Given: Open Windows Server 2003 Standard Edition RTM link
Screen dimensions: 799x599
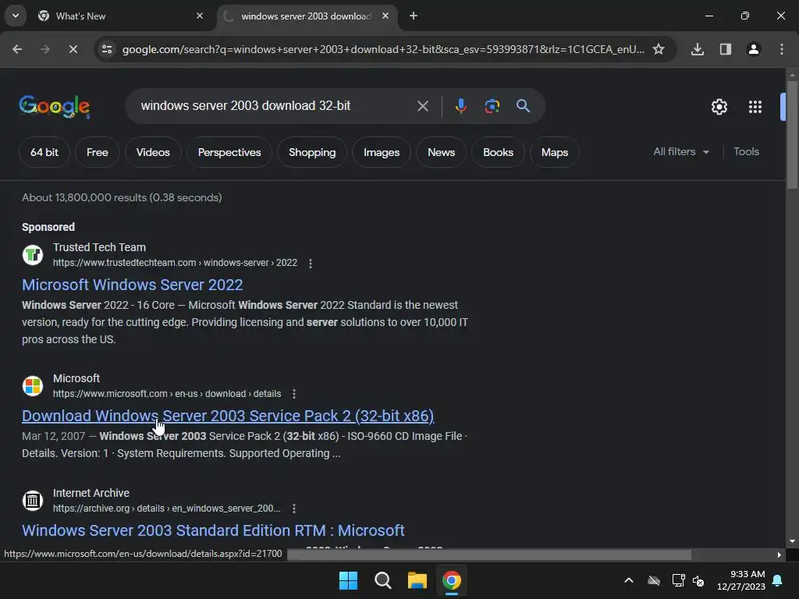Looking at the screenshot, I should coord(213,530).
